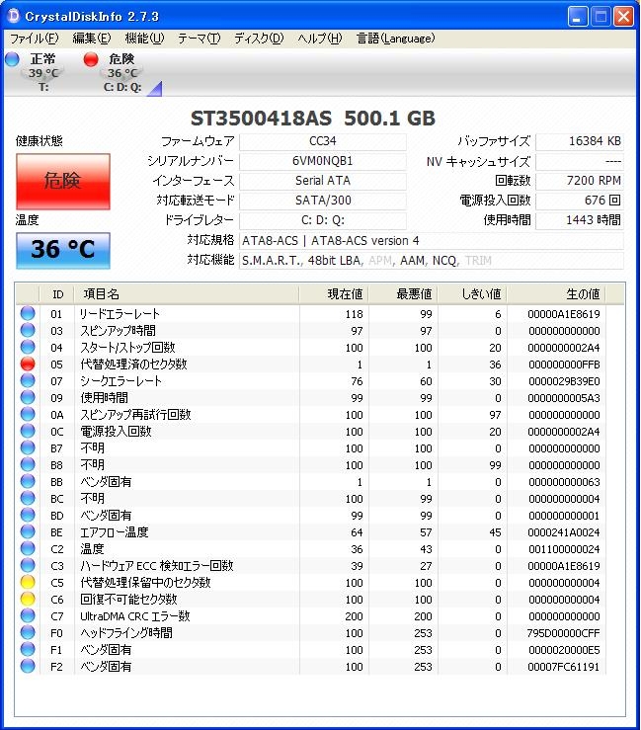Click the power-on hours field 1443 時間
This screenshot has width=641, height=730.
click(x=580, y=220)
